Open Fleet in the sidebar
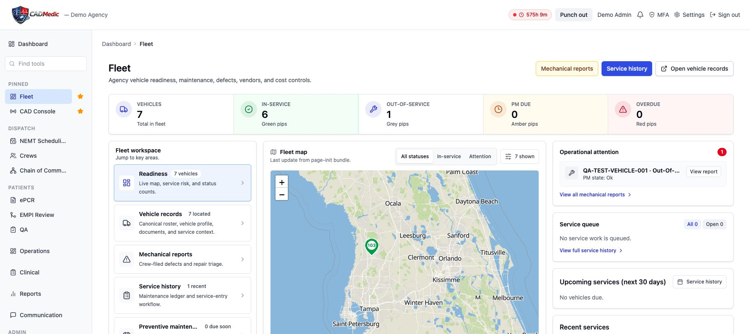 pos(38,97)
